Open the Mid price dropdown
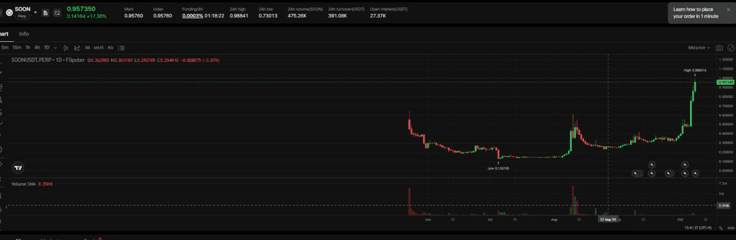 click(699, 48)
